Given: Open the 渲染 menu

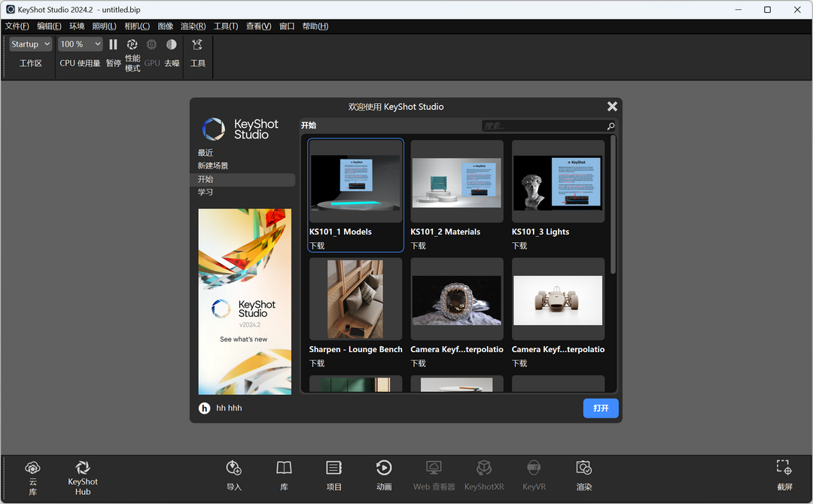Looking at the screenshot, I should tap(193, 26).
